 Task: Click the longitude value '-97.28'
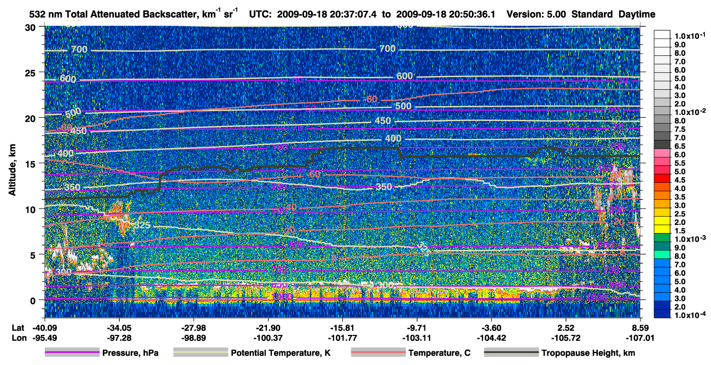coord(119,338)
